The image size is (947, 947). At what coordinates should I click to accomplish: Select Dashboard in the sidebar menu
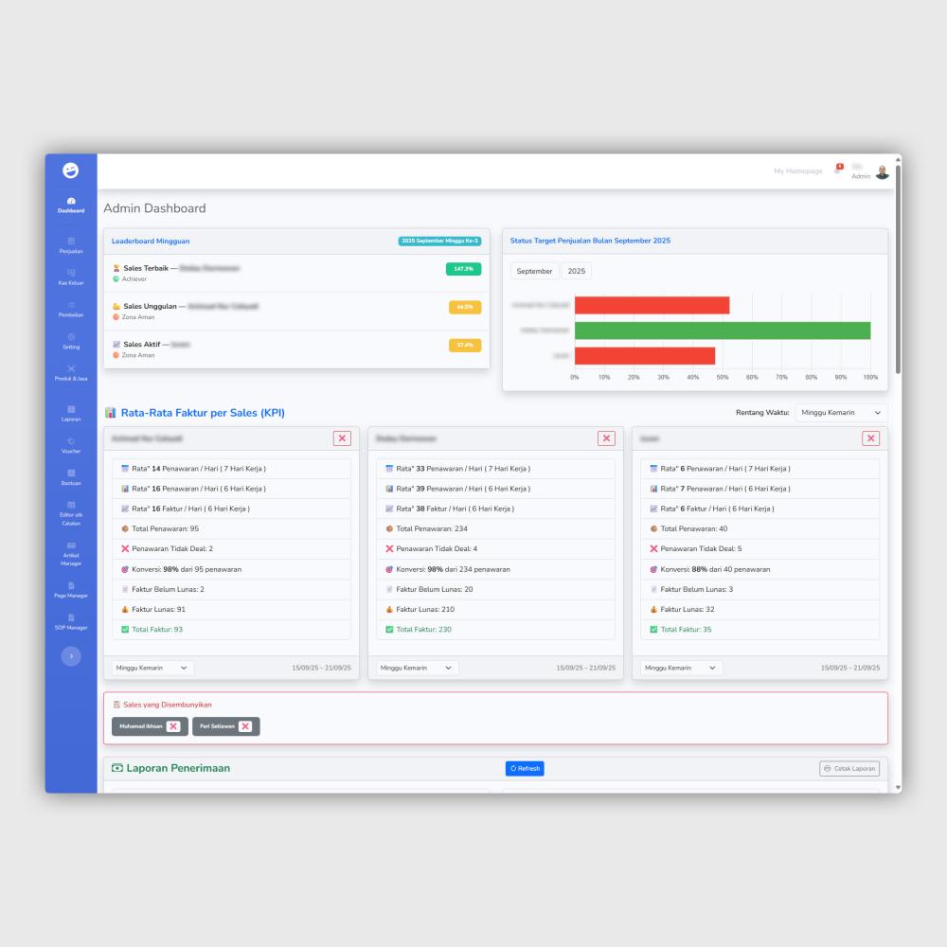click(x=71, y=205)
